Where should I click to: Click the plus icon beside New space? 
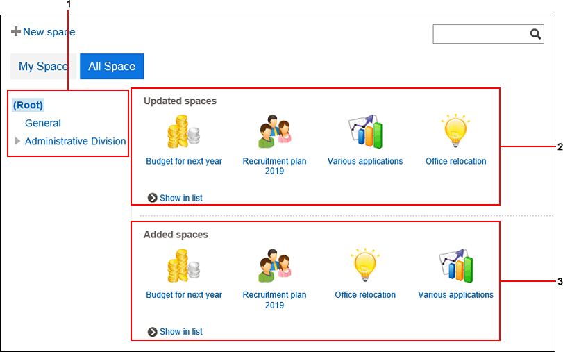(x=15, y=32)
